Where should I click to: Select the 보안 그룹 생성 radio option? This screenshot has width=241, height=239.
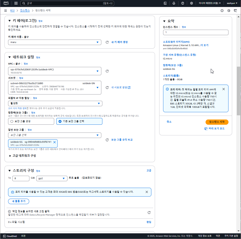31,121
